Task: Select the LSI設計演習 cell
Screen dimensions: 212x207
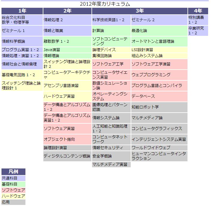Action: tap(159, 50)
